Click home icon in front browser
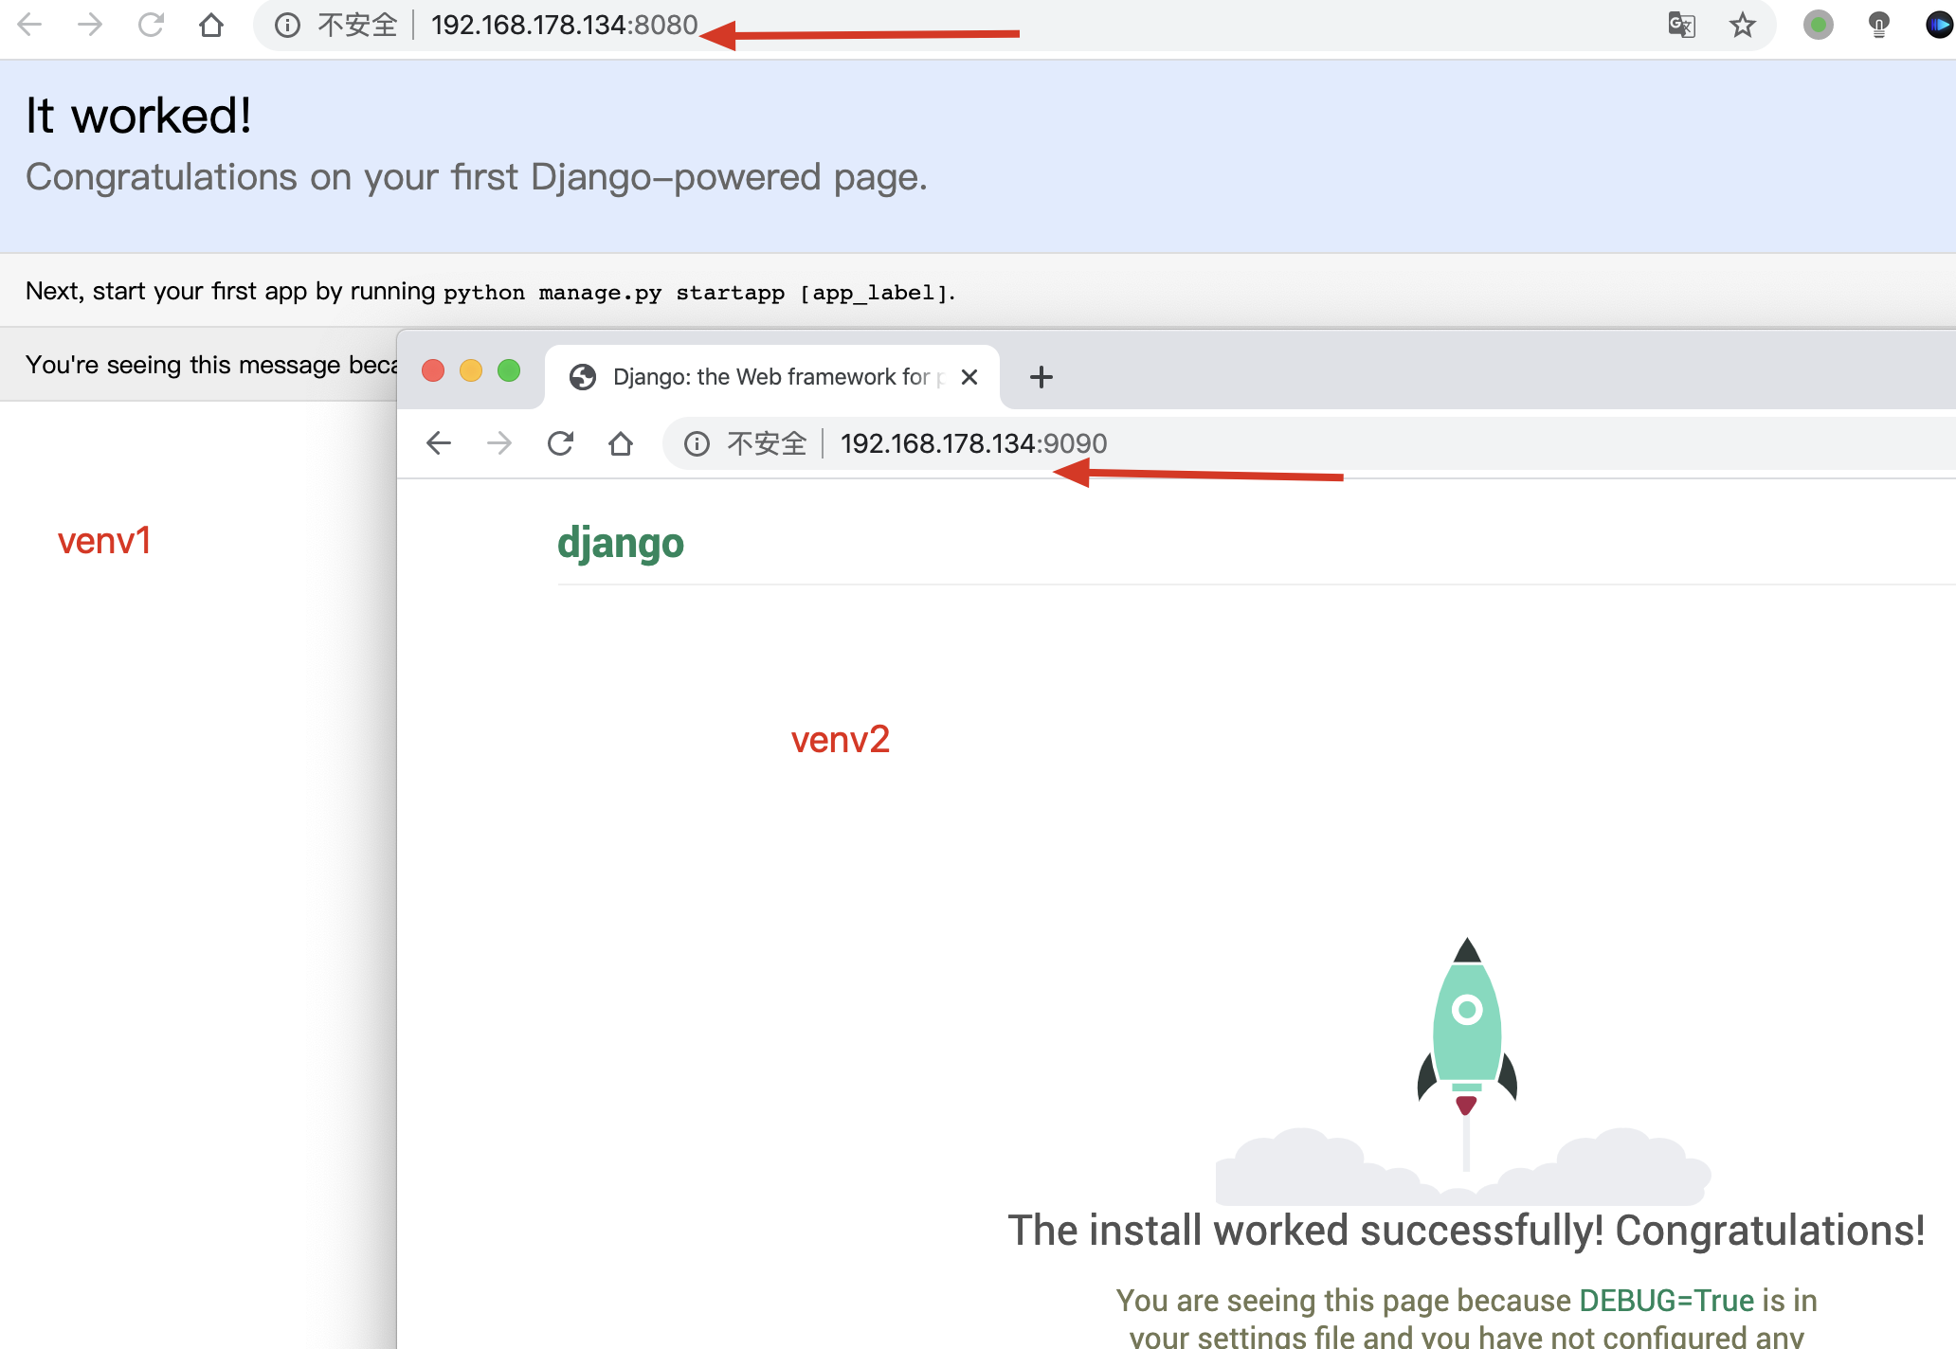This screenshot has width=1956, height=1349. (621, 443)
